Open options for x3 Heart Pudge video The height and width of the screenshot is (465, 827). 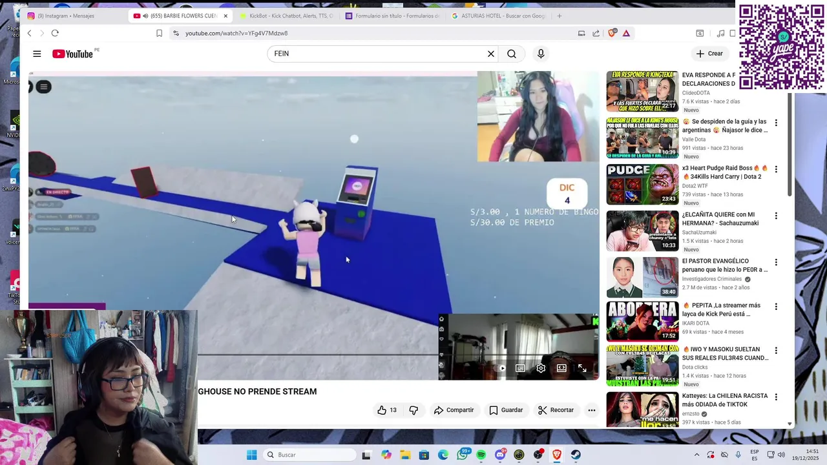pos(776,169)
